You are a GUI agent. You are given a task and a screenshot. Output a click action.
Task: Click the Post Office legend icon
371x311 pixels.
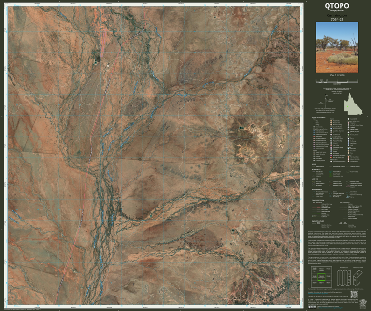331,145
